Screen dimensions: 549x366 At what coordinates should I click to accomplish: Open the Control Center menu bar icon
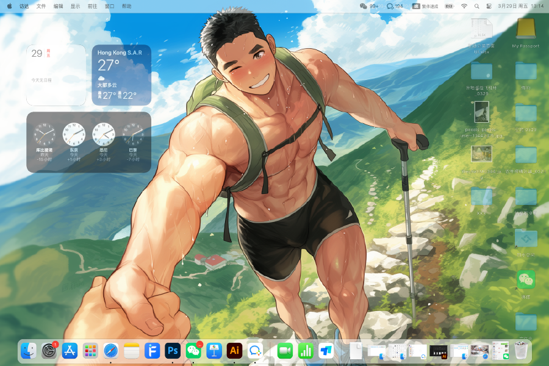point(489,5)
